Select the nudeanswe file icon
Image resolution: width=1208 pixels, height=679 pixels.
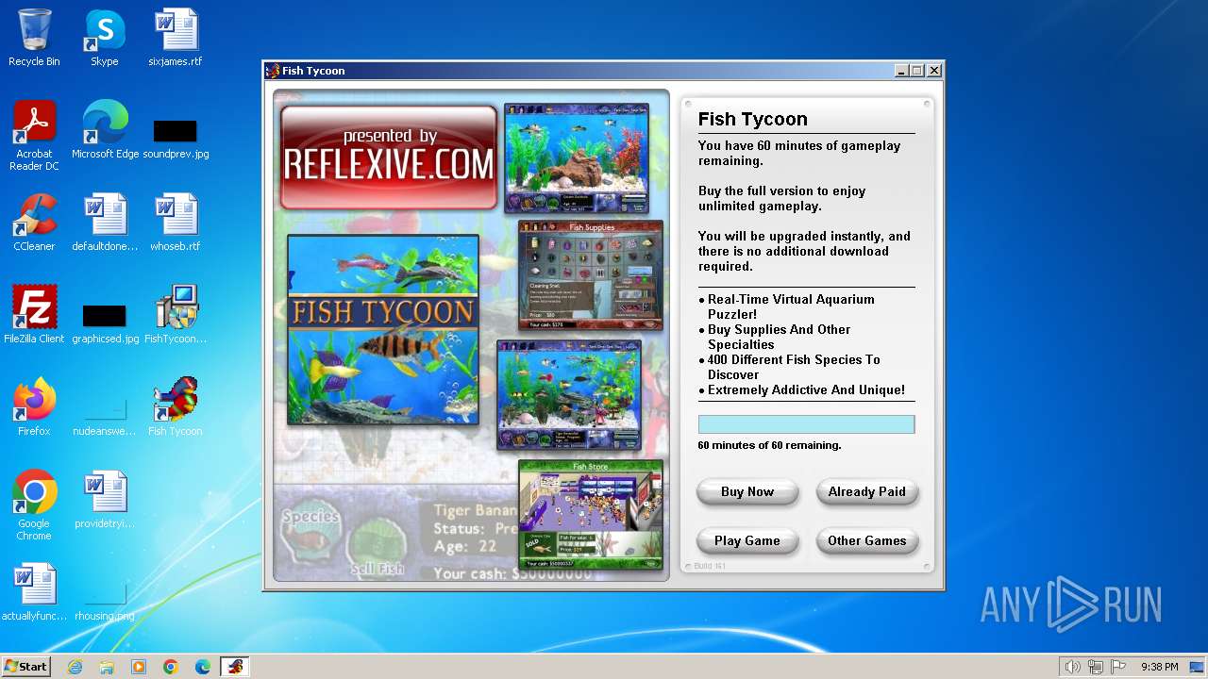pyautogui.click(x=104, y=415)
